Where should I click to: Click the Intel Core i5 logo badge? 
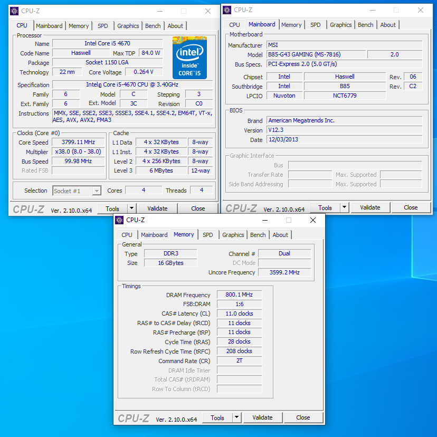coord(189,58)
